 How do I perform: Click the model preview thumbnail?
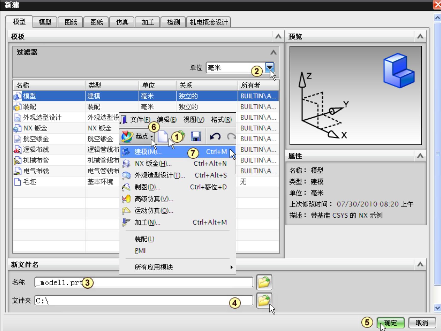[x=355, y=95]
